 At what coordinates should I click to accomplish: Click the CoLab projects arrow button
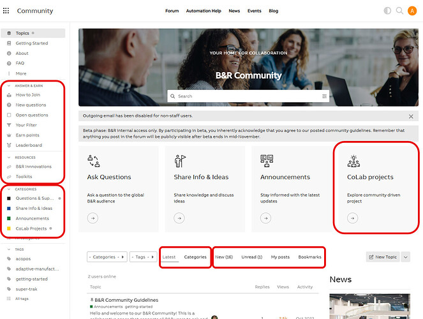pos(352,218)
